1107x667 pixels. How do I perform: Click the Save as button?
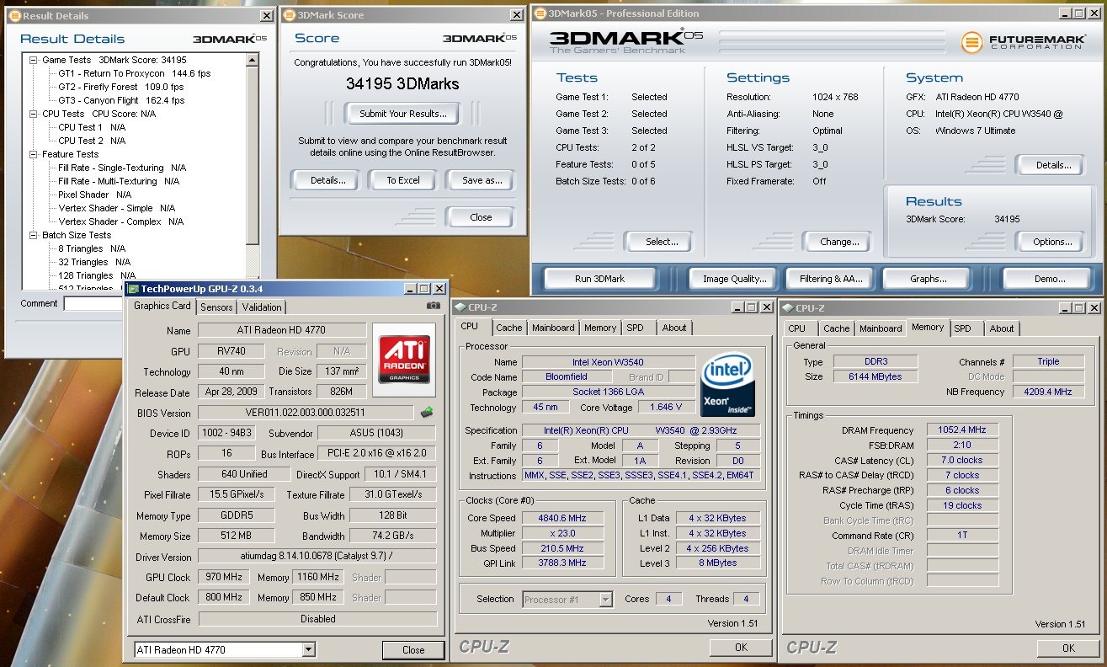pyautogui.click(x=482, y=180)
